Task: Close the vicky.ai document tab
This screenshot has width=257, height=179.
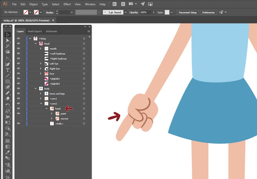Action: [53, 20]
